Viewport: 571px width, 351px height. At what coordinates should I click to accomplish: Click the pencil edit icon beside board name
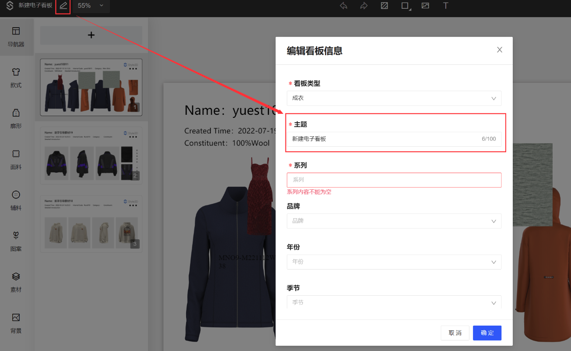click(x=63, y=6)
